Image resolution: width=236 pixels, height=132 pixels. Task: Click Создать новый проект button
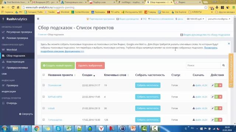(x=58, y=66)
